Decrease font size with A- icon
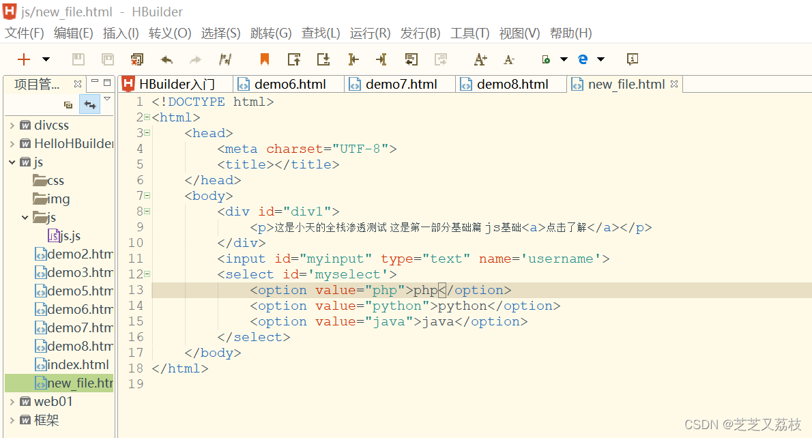Image resolution: width=812 pixels, height=438 pixels. pos(509,59)
